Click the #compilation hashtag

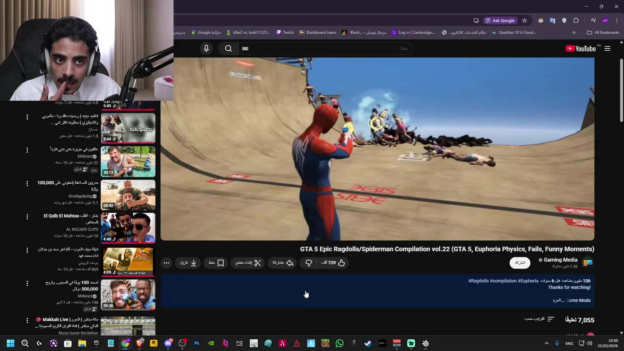[x=503, y=281]
